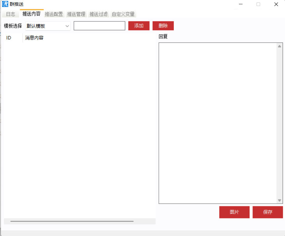
Task: Select the 推送内容 tab
Action: [x=32, y=14]
